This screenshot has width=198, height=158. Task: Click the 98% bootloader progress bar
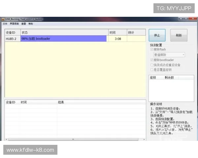click(63, 39)
